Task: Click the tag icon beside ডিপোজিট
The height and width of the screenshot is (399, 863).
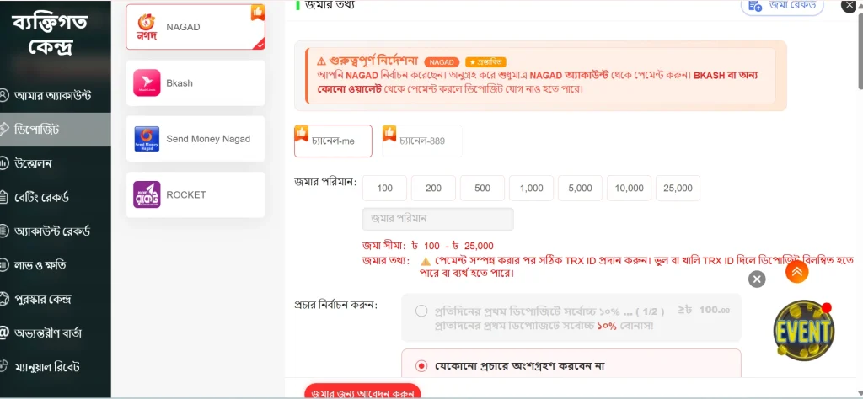Action: click(4, 130)
